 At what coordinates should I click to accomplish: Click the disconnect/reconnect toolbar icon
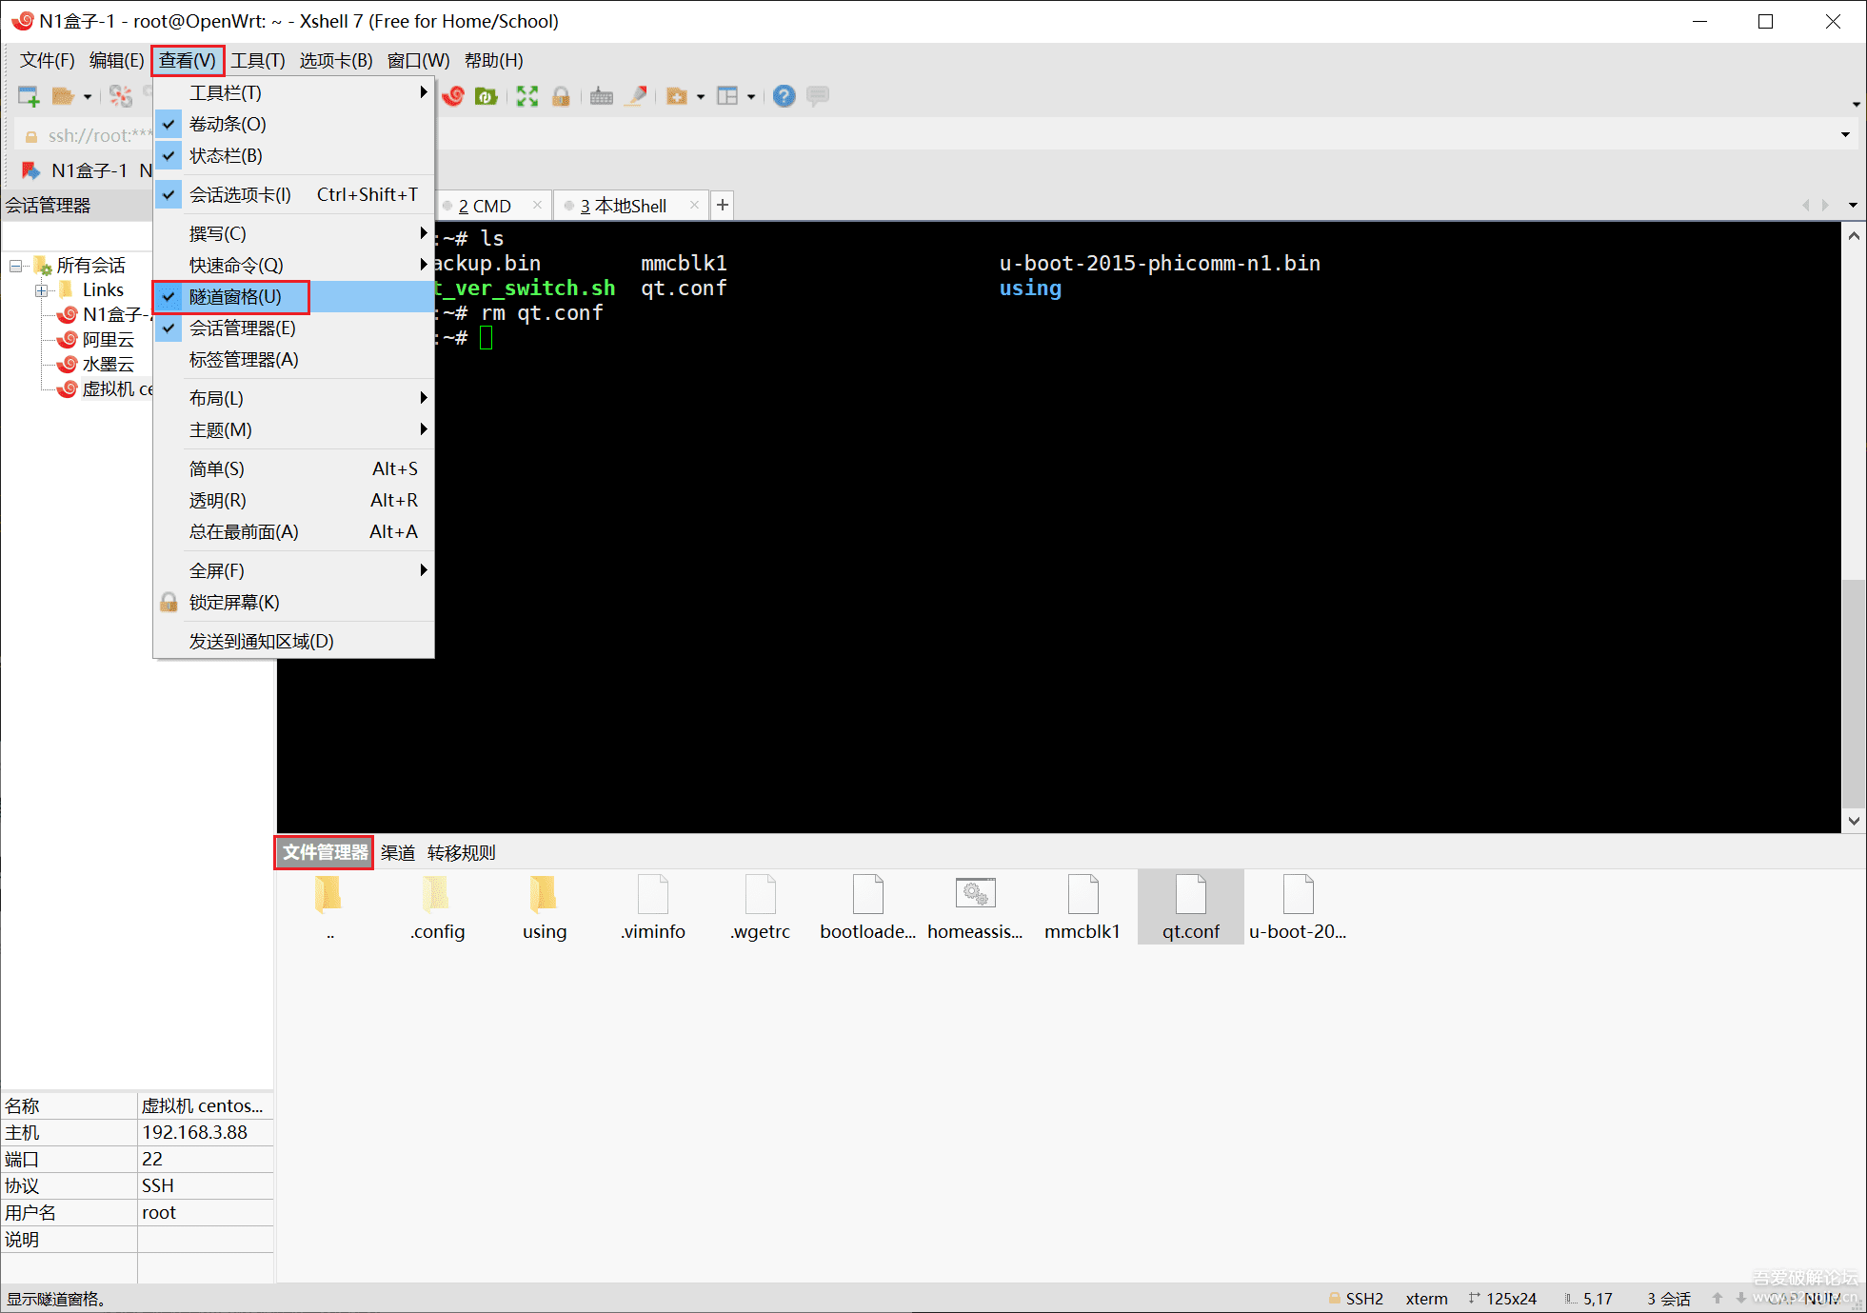click(x=121, y=96)
